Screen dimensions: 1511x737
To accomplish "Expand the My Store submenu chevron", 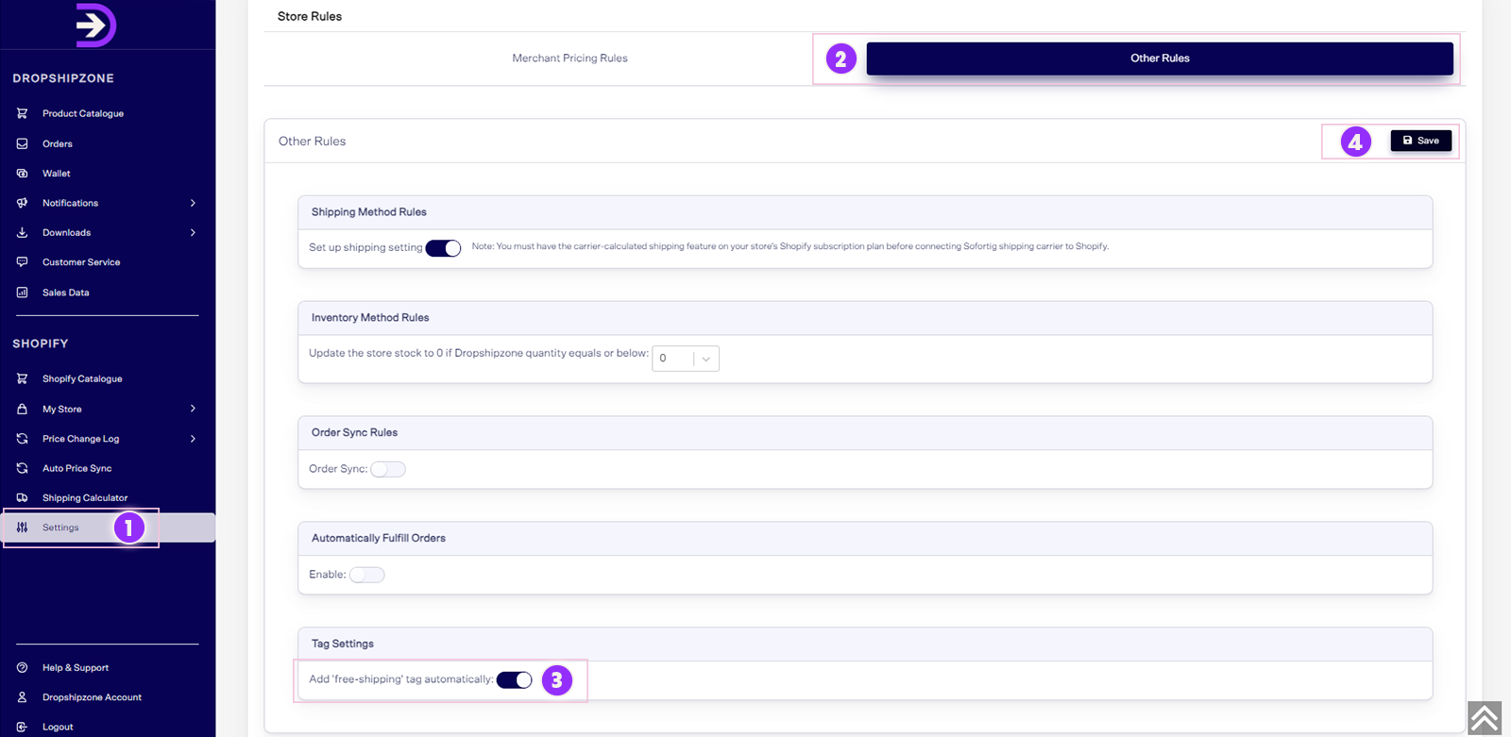I will coord(193,409).
